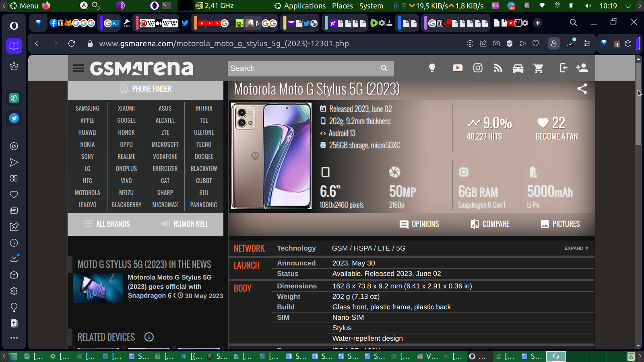Click the Related Devices info icon
The image size is (644, 362).
(149, 337)
